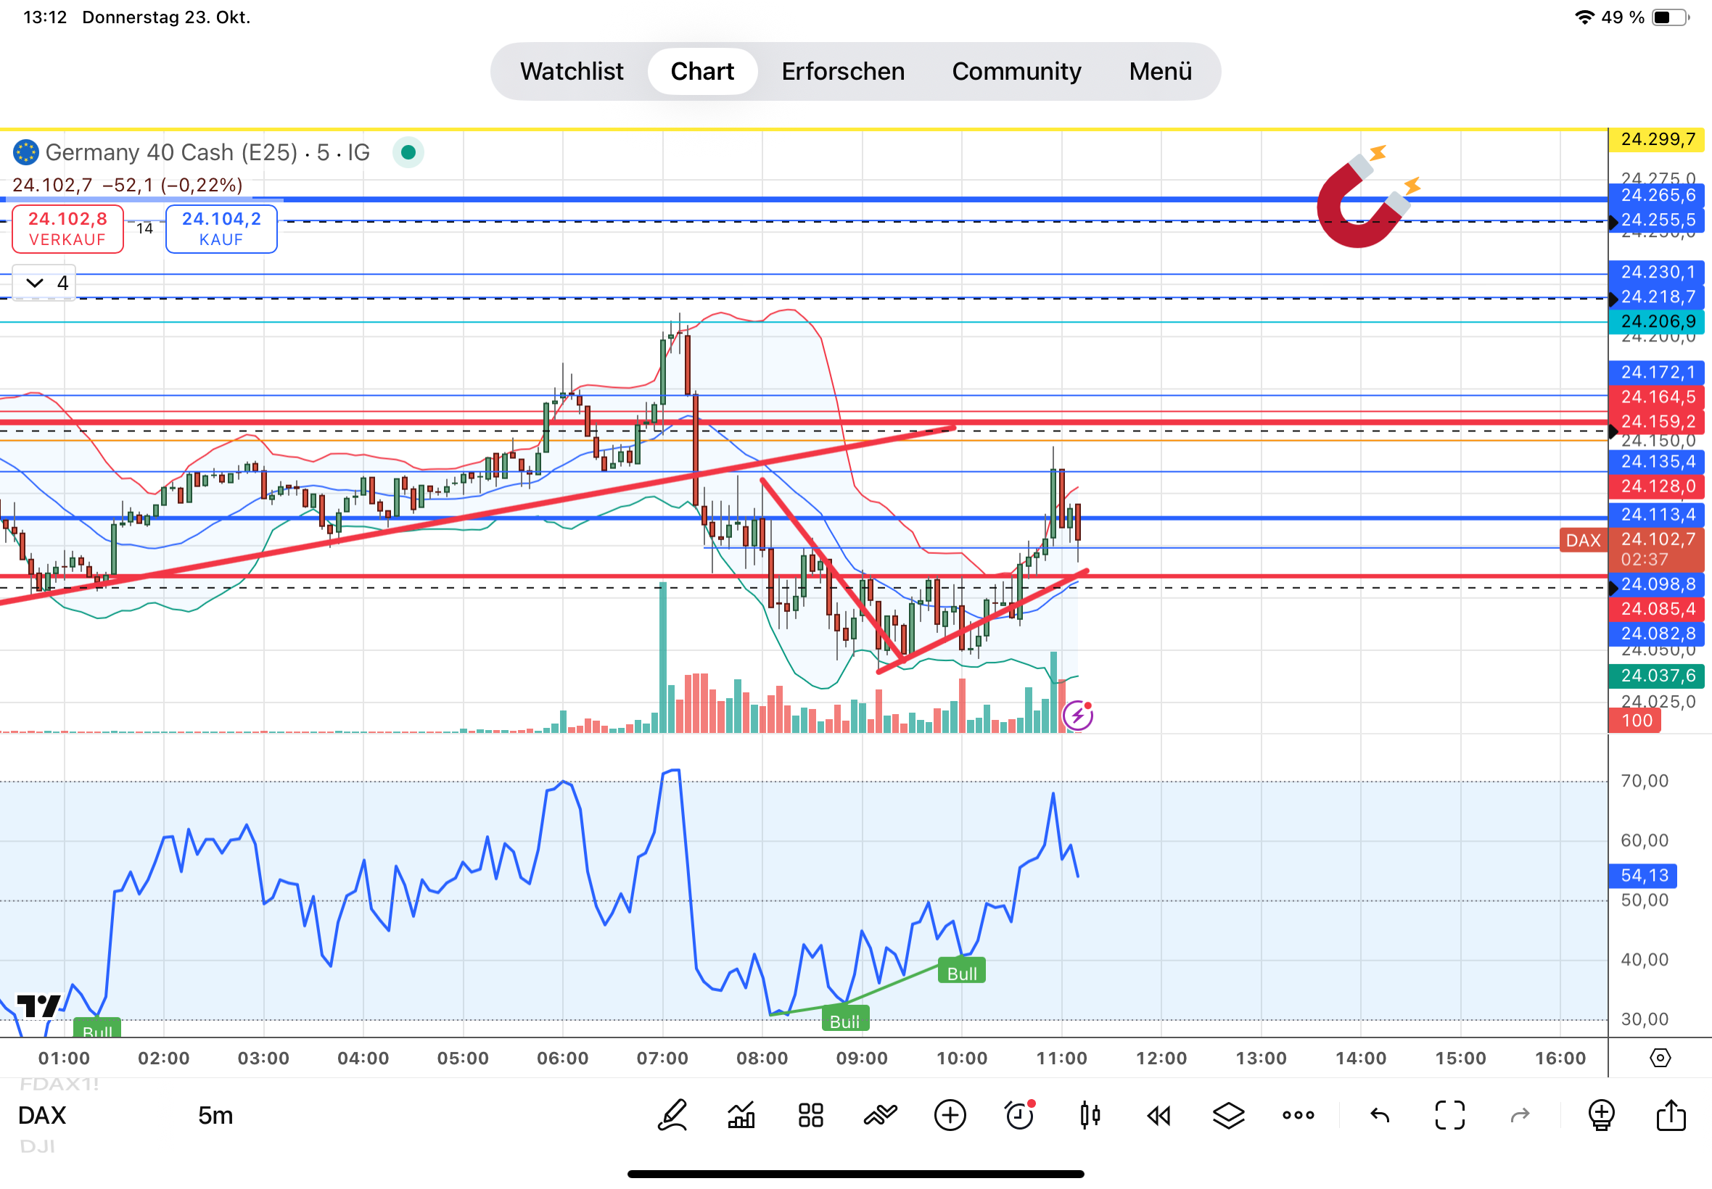Click the yellow 24.299,7 price label
Screen dimensions: 1712x1189
point(1658,139)
